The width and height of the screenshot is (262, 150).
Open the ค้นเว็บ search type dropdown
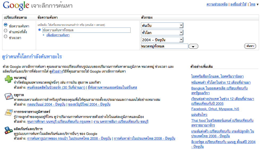click(x=162, y=25)
